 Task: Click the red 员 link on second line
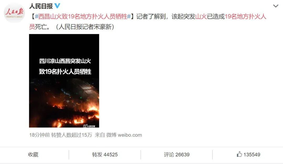[x=32, y=27]
